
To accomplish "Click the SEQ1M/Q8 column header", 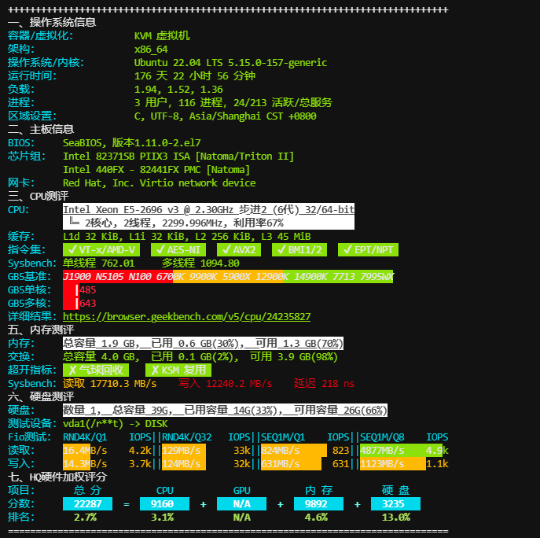I will pyautogui.click(x=382, y=437).
